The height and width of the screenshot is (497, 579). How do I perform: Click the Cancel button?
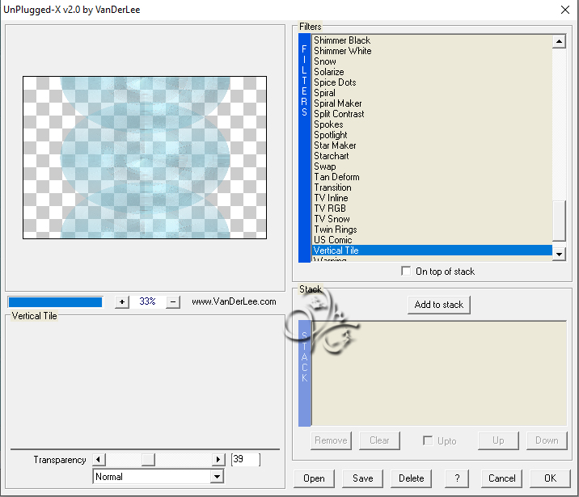coord(502,478)
